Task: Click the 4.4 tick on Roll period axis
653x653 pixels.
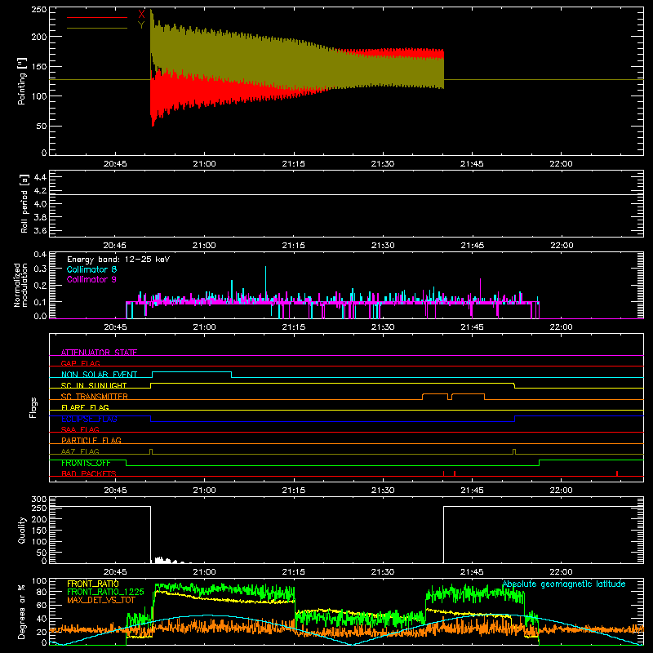Action: 40,177
